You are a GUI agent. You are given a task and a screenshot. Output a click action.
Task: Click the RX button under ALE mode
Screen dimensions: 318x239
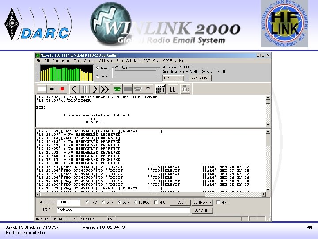[173, 78]
